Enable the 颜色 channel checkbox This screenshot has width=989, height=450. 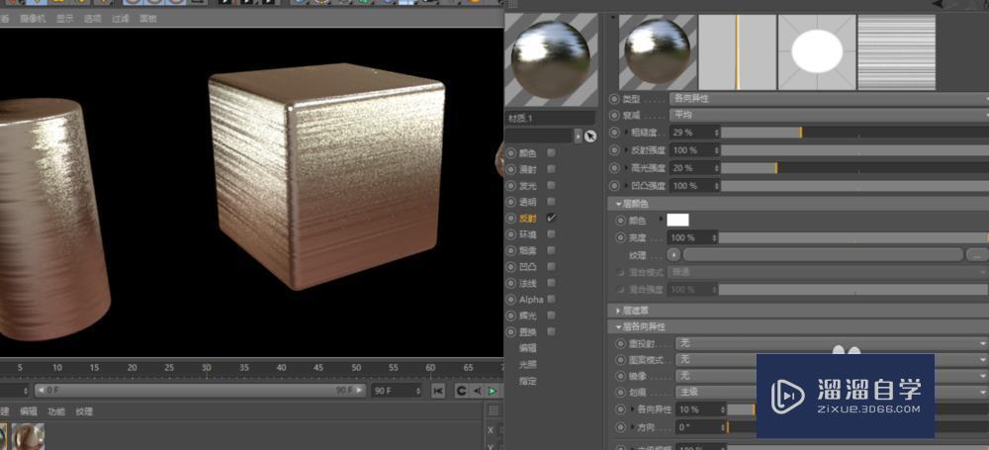pos(551,153)
